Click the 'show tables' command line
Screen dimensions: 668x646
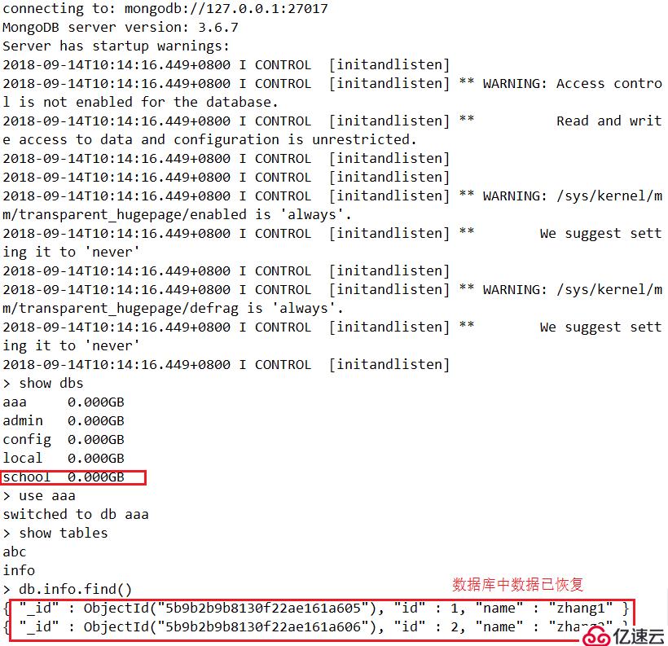pyautogui.click(x=55, y=533)
